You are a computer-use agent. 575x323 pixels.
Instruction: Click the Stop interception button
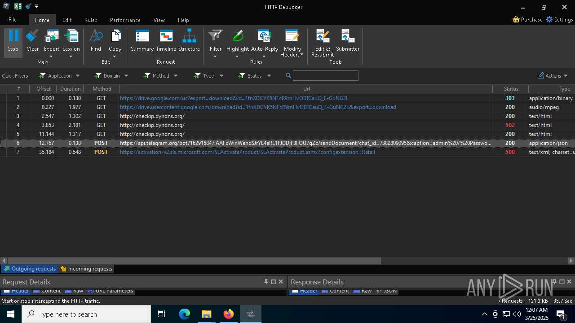click(13, 43)
